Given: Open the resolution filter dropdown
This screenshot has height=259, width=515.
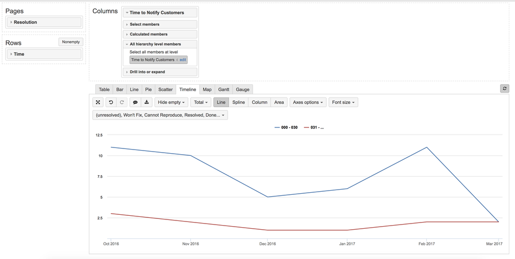Looking at the screenshot, I should (160, 115).
